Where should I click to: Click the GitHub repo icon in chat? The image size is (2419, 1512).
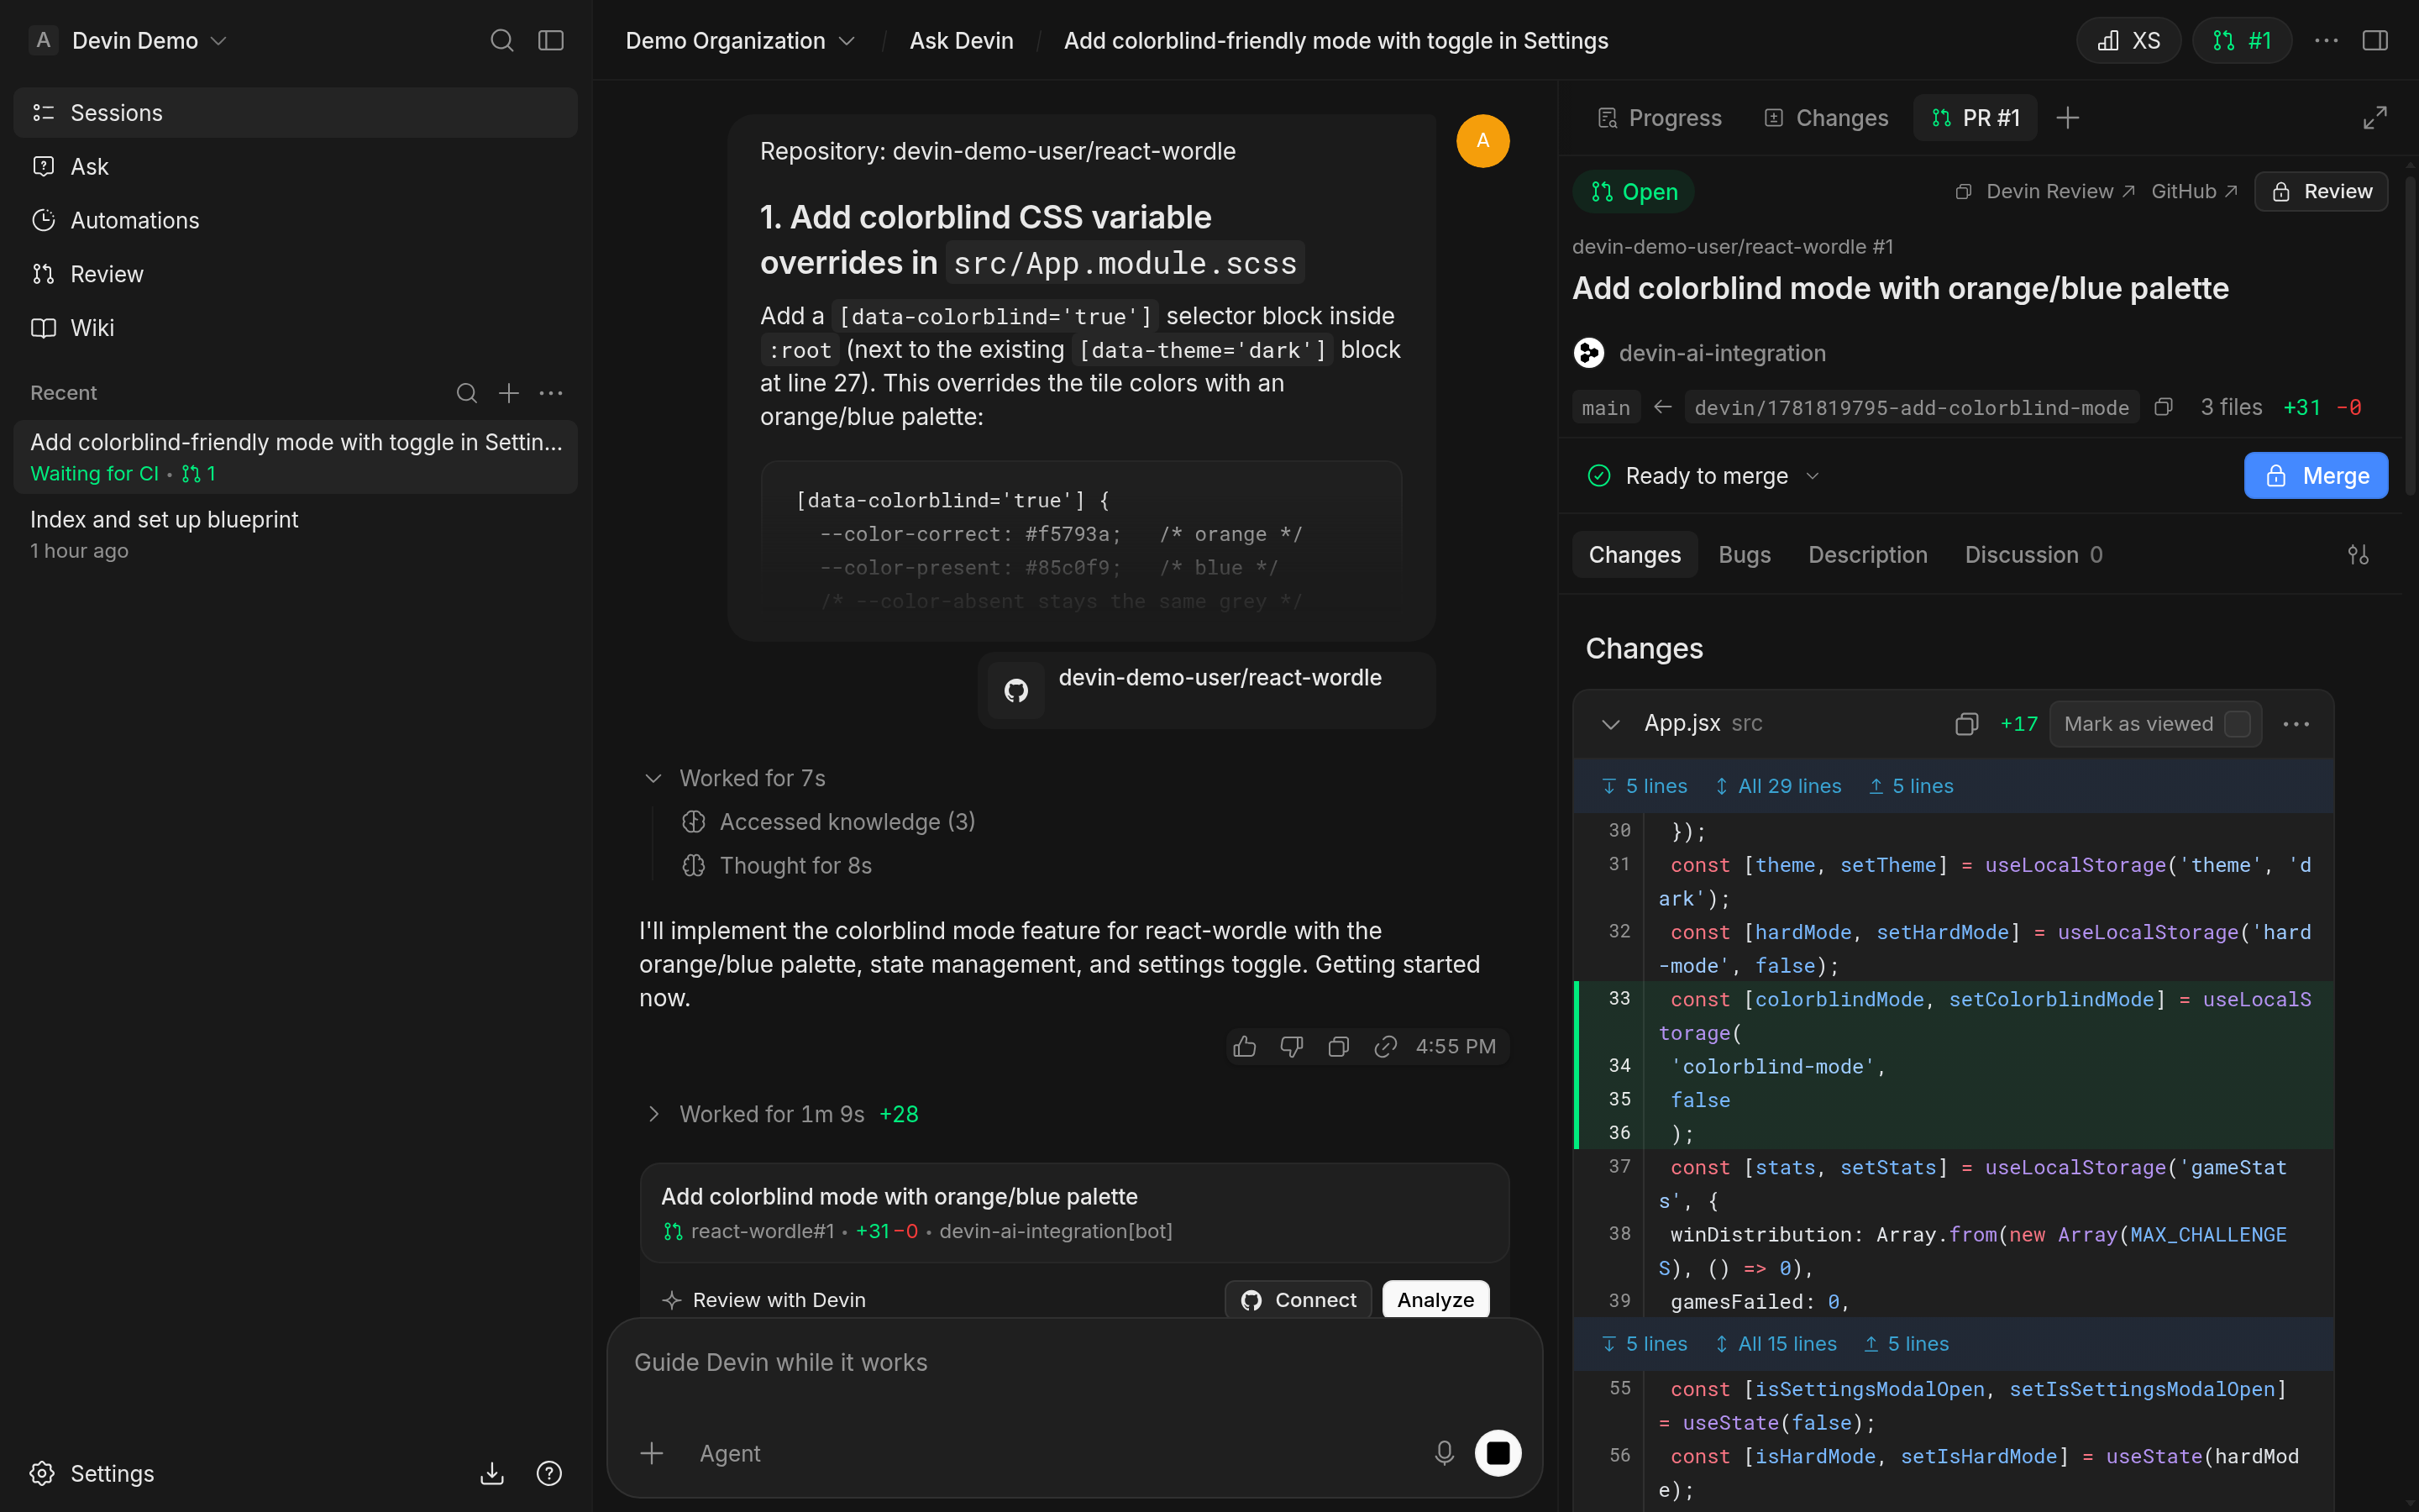tap(1015, 690)
